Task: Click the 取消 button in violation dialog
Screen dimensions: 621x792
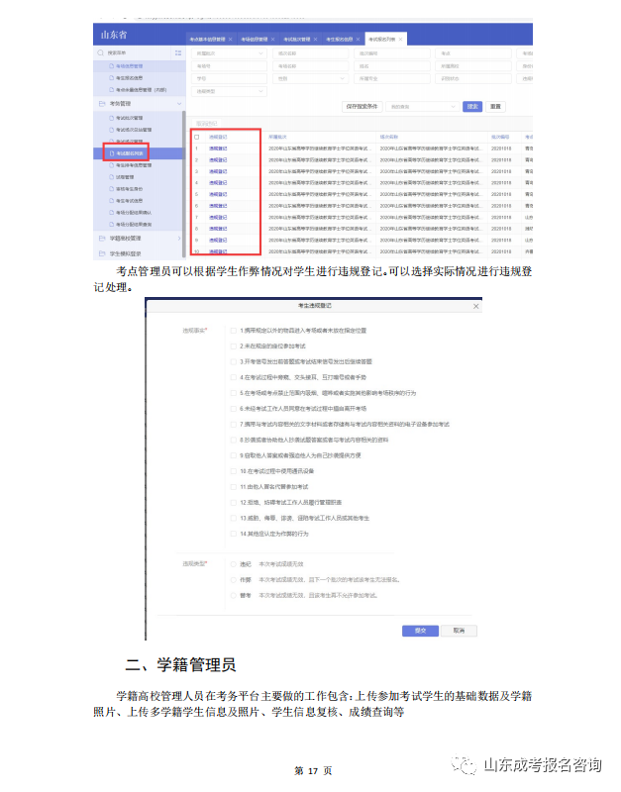Action: 459,631
